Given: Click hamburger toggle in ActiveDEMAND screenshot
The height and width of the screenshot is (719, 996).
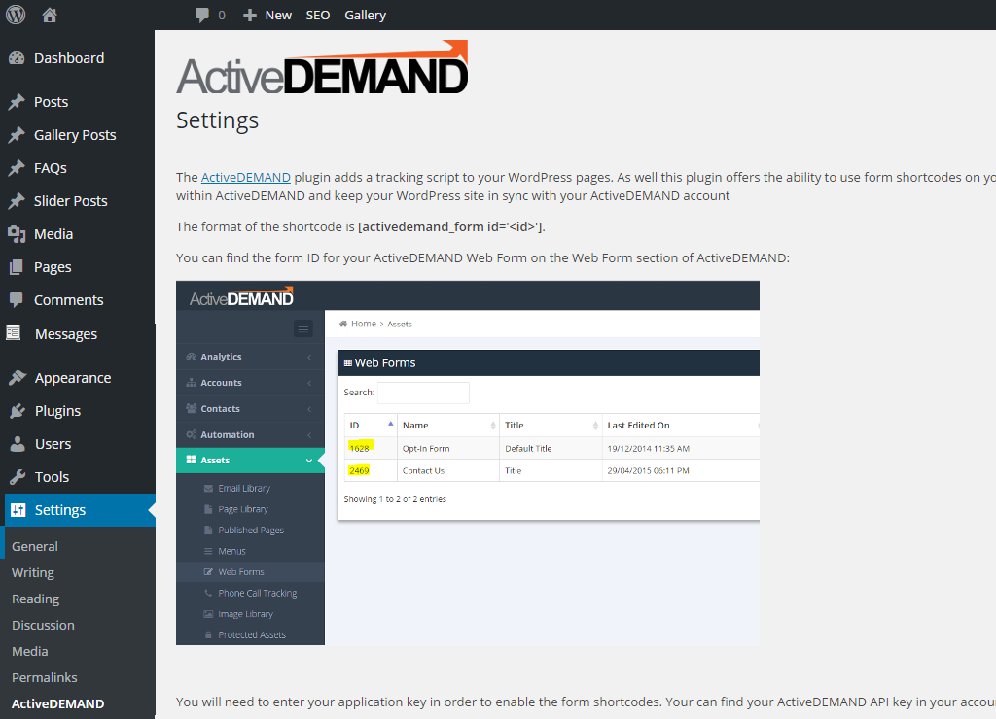Looking at the screenshot, I should [303, 328].
